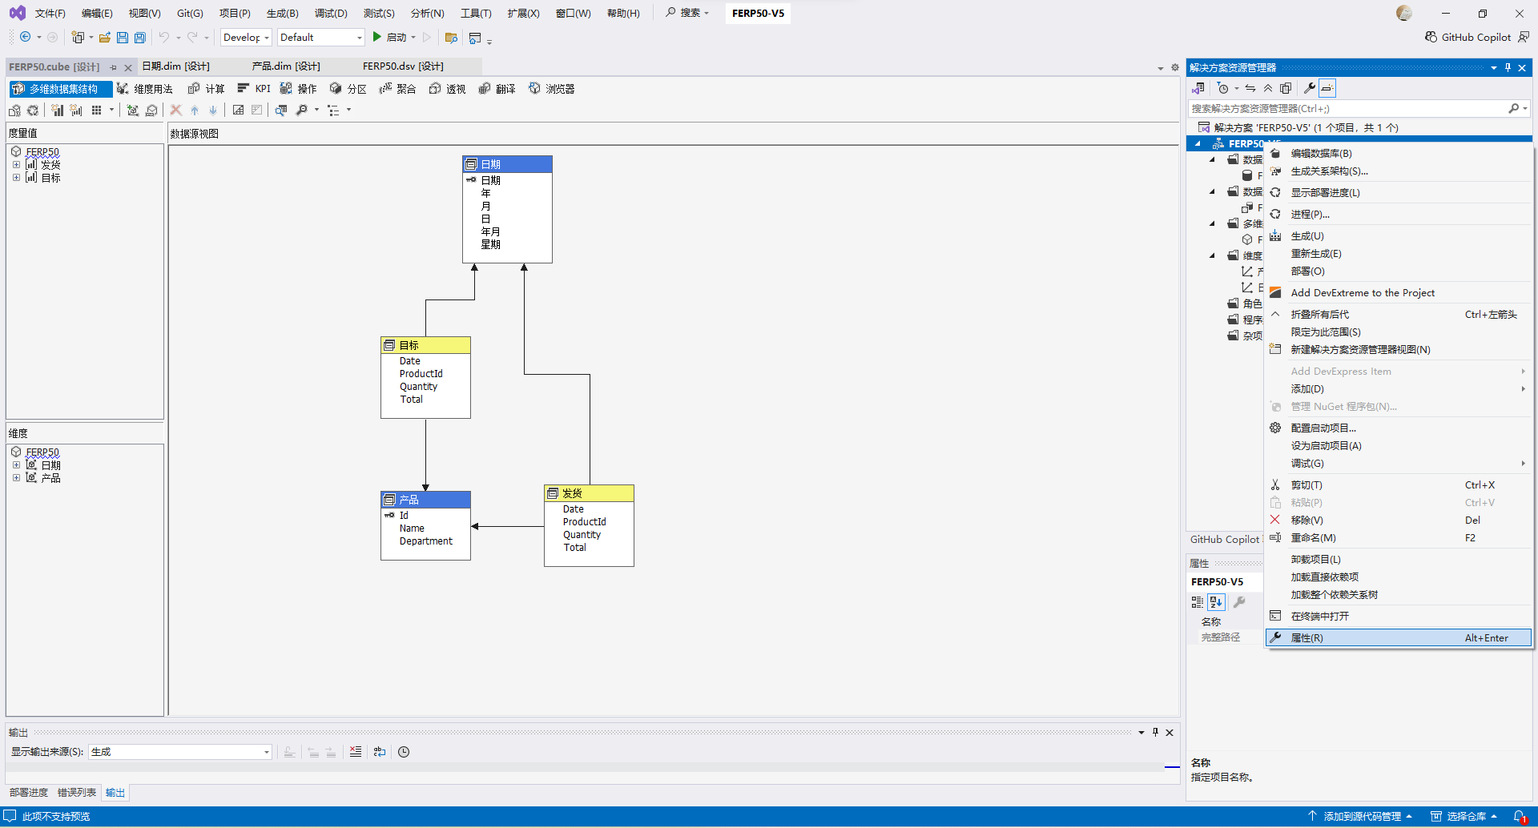The image size is (1538, 828).
Task: Click the clock timestamp icon in Output toolbar
Action: [x=404, y=752]
